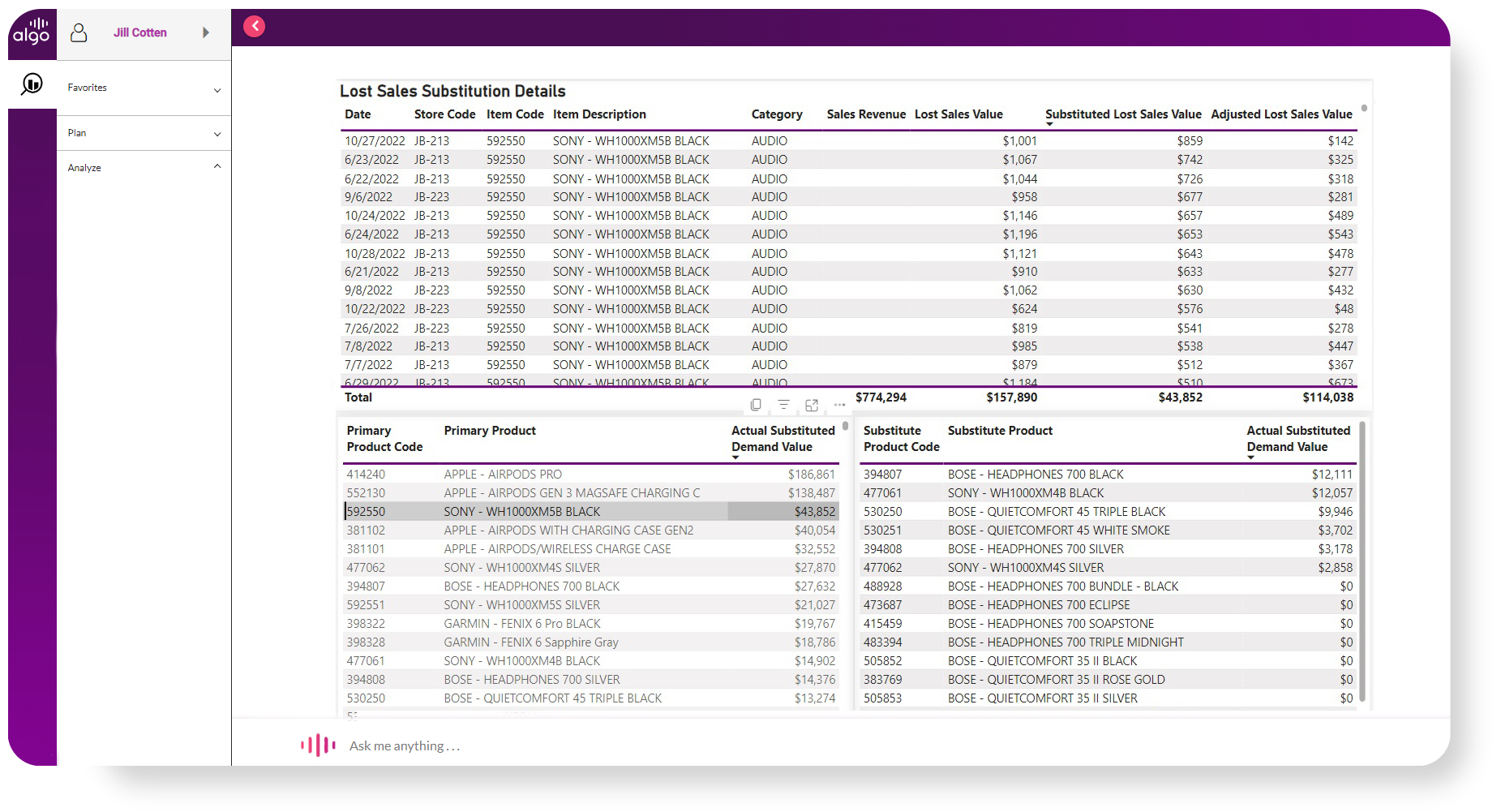Sort by Sales Revenue column header
Viewport: 1501px width, 812px height.
click(866, 114)
